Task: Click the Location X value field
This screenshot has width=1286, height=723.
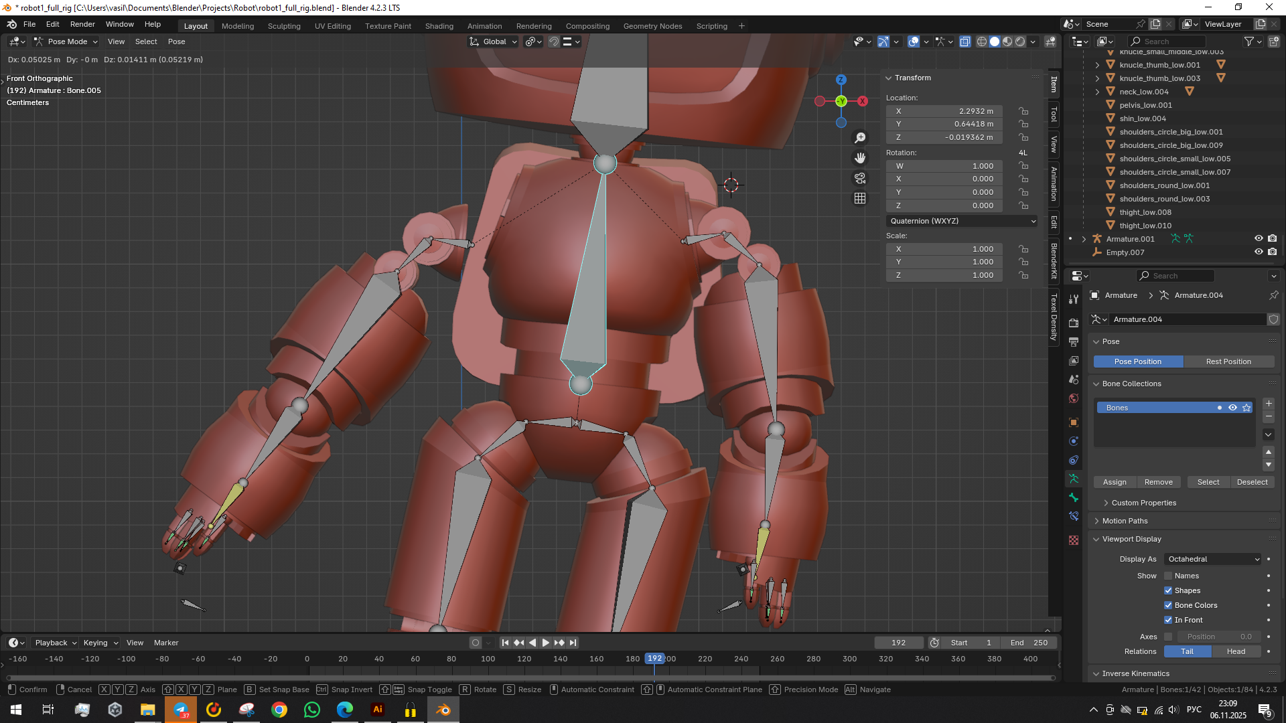Action: pos(944,111)
